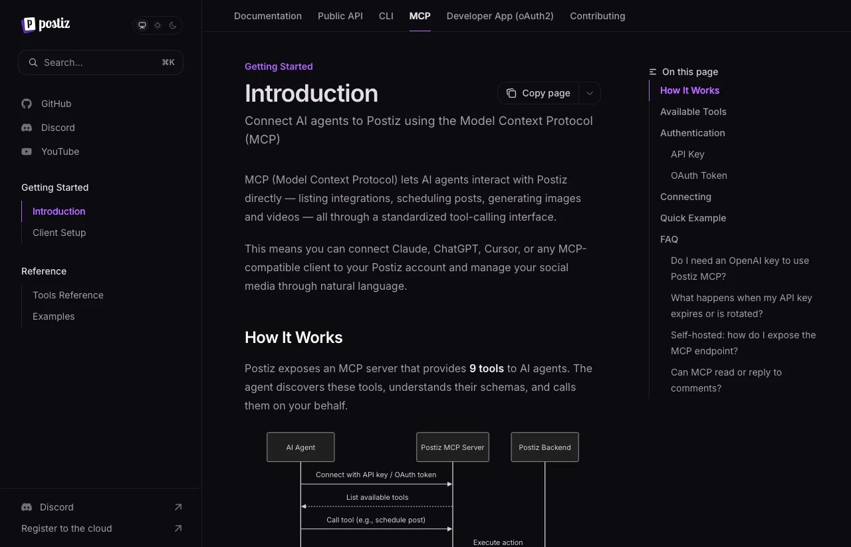The width and height of the screenshot is (851, 547).
Task: Click the Introduction page heading
Action: point(311,93)
